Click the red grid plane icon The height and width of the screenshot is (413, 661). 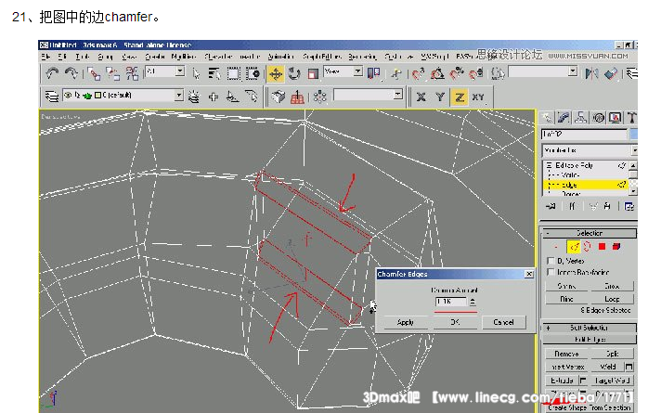click(x=297, y=97)
